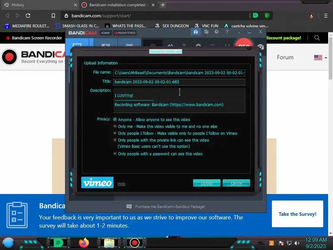The width and height of the screenshot is (333, 250).
Task: Select password privacy option
Action: point(115,154)
